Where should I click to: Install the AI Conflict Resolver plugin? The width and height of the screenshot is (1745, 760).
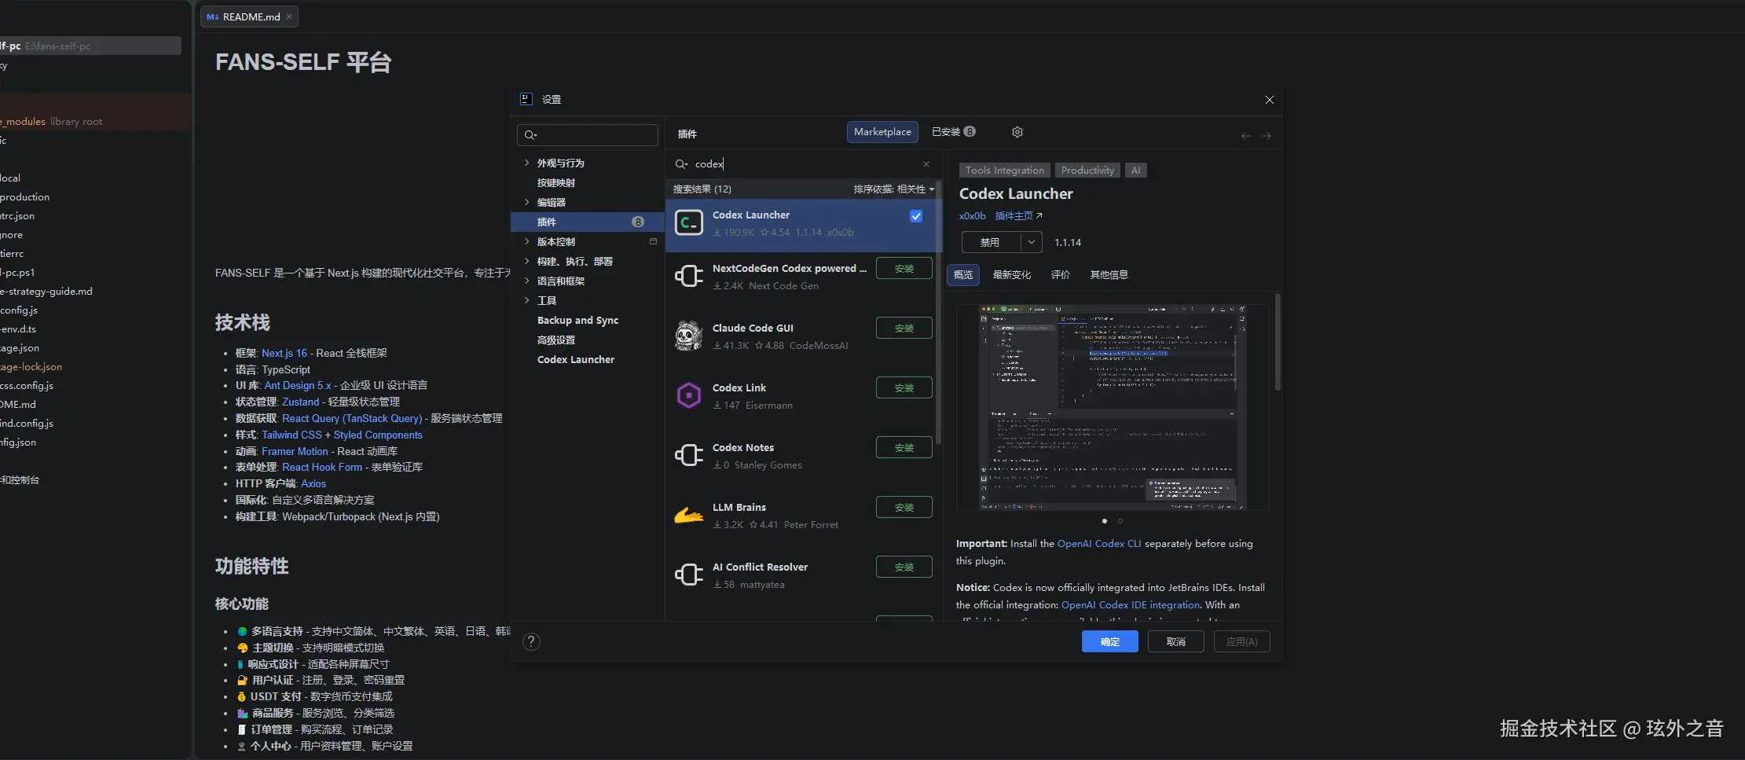904,567
